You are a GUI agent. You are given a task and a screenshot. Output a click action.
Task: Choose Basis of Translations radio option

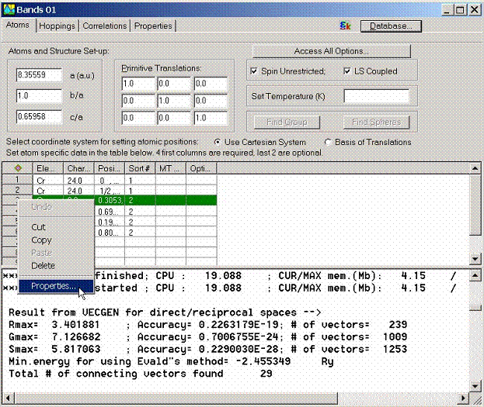click(327, 142)
